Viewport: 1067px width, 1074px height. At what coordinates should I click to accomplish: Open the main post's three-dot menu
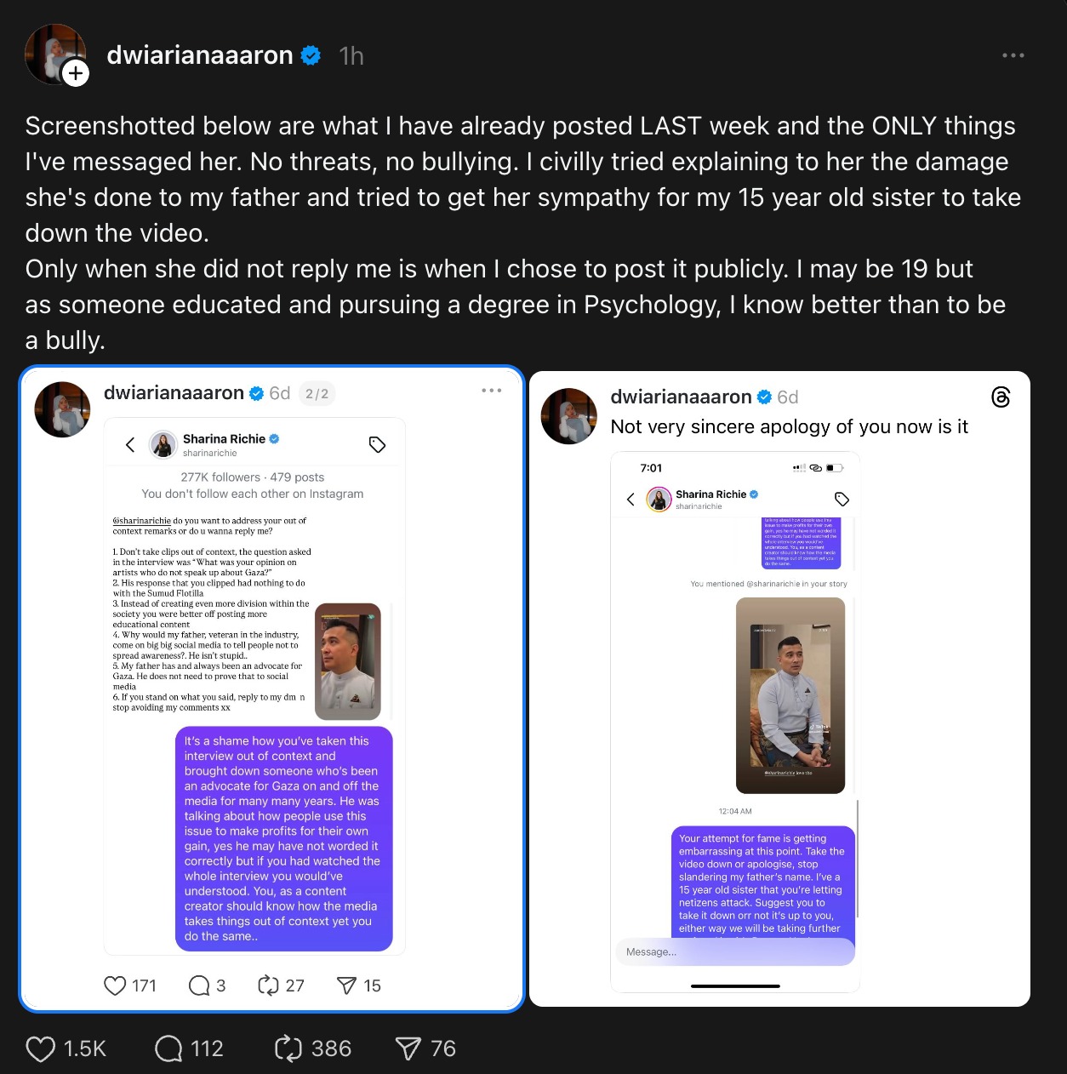1013,55
